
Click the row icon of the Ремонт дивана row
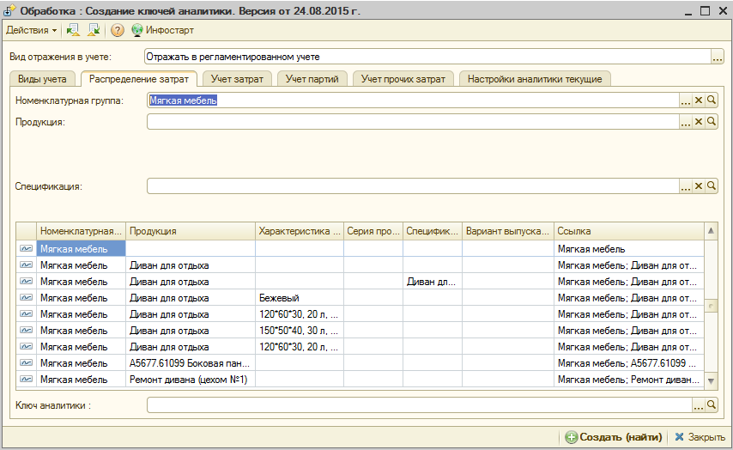pyautogui.click(x=26, y=380)
